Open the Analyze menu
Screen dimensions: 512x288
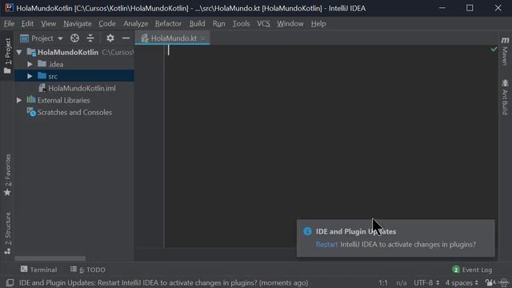[135, 23]
